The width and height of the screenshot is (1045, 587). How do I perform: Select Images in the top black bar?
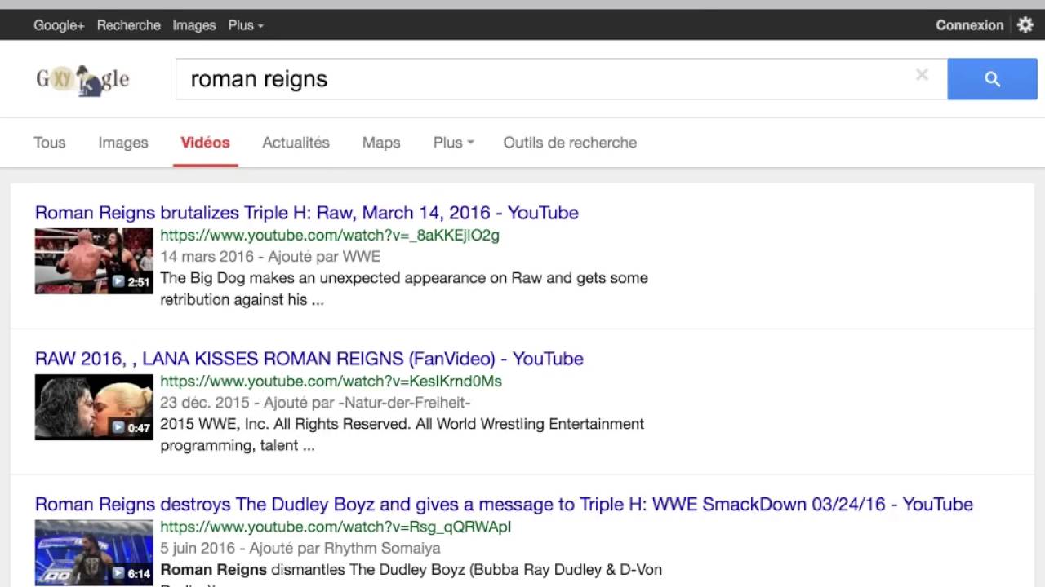point(194,25)
